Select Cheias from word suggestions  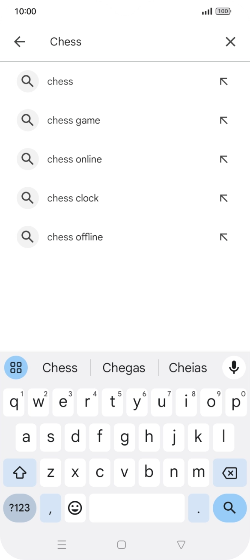[x=187, y=368]
